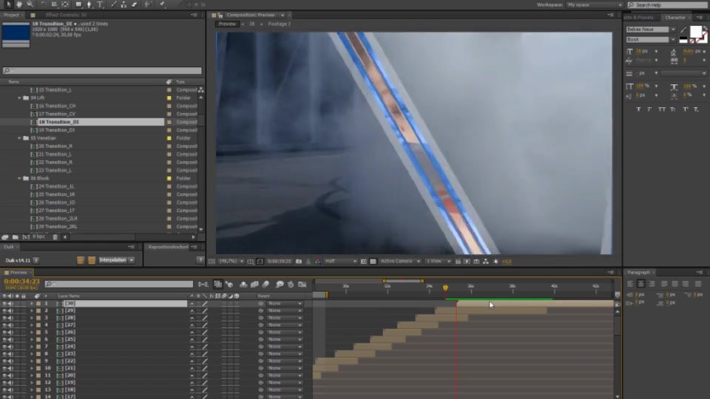Select the Zoom magnifier tool
The width and height of the screenshot is (710, 399).
(x=30, y=4)
